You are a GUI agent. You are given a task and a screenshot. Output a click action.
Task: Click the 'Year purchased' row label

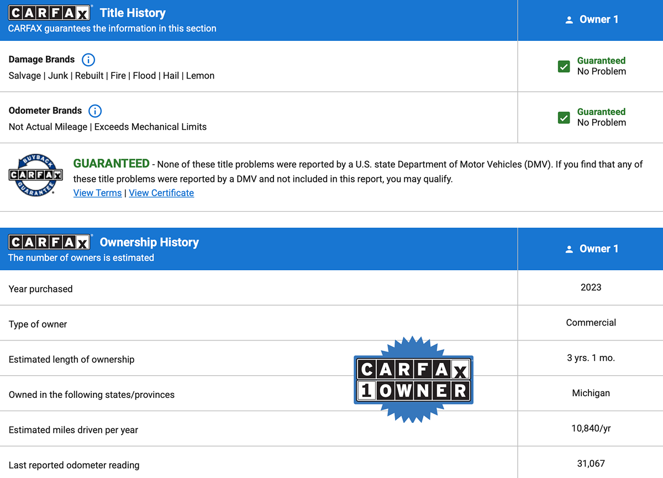[x=40, y=289]
